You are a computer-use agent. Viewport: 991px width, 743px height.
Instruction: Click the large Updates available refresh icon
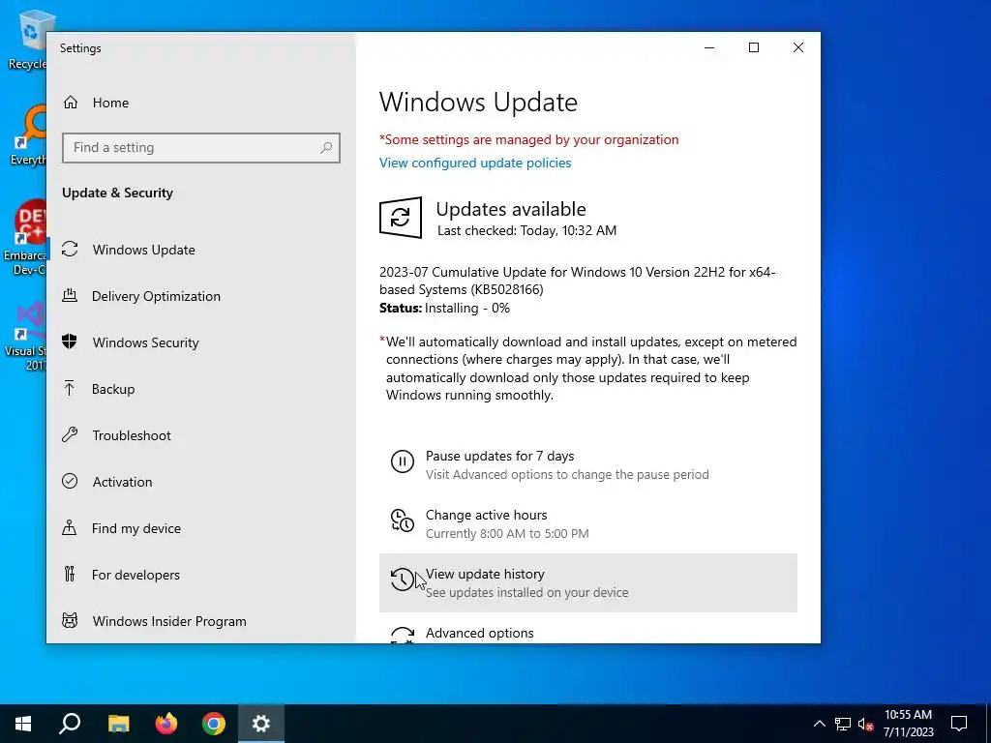pyautogui.click(x=401, y=218)
